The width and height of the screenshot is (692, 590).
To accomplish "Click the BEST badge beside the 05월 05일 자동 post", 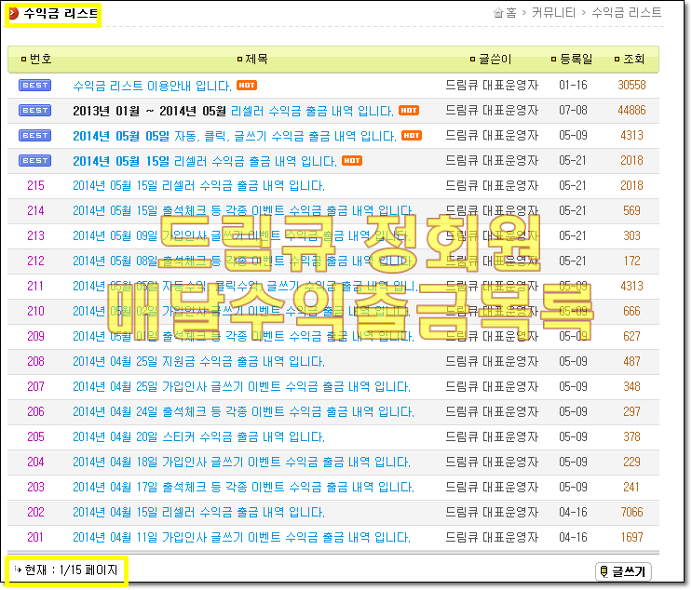I will click(x=34, y=135).
